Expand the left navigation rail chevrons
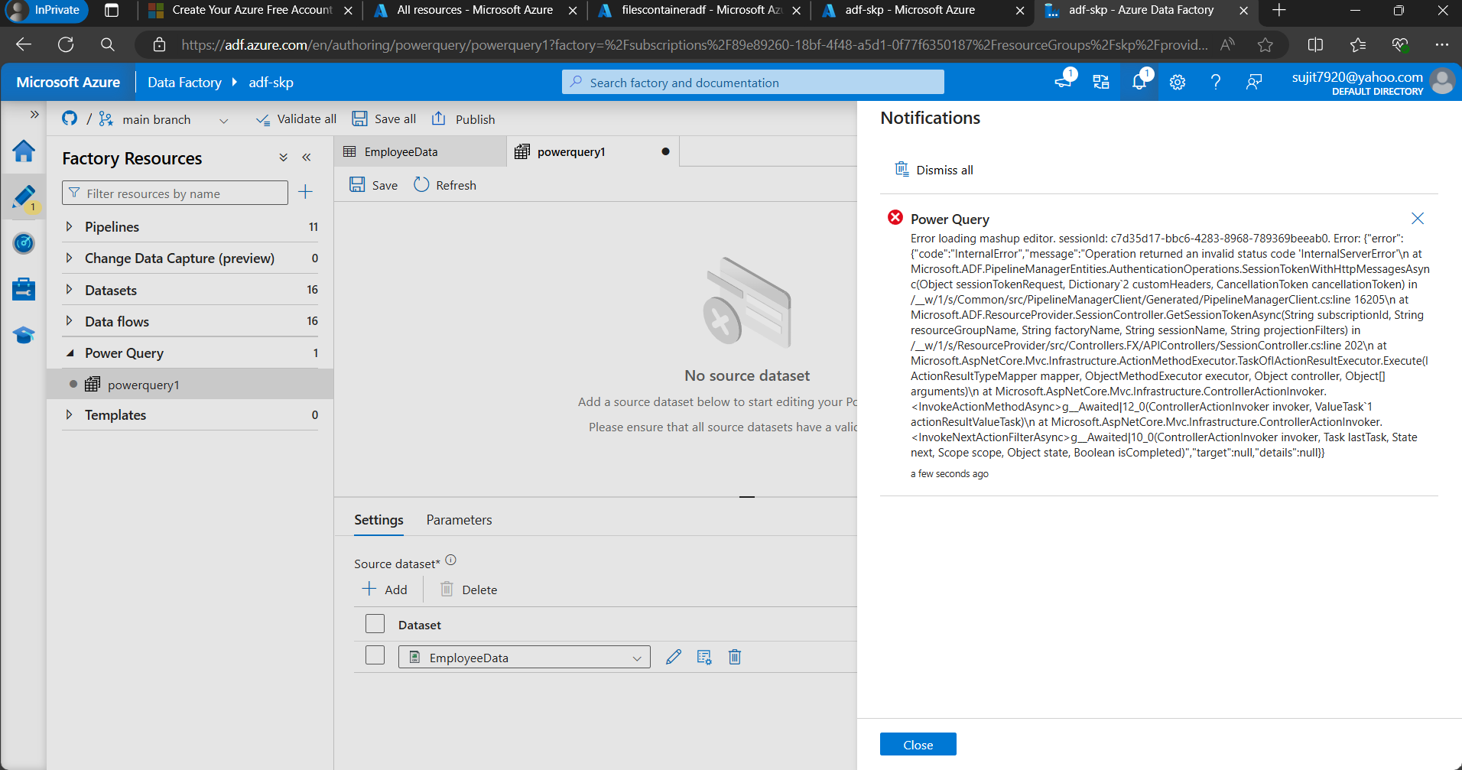 (34, 114)
